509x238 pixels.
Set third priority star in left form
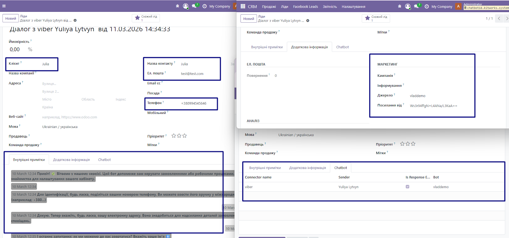185,136
